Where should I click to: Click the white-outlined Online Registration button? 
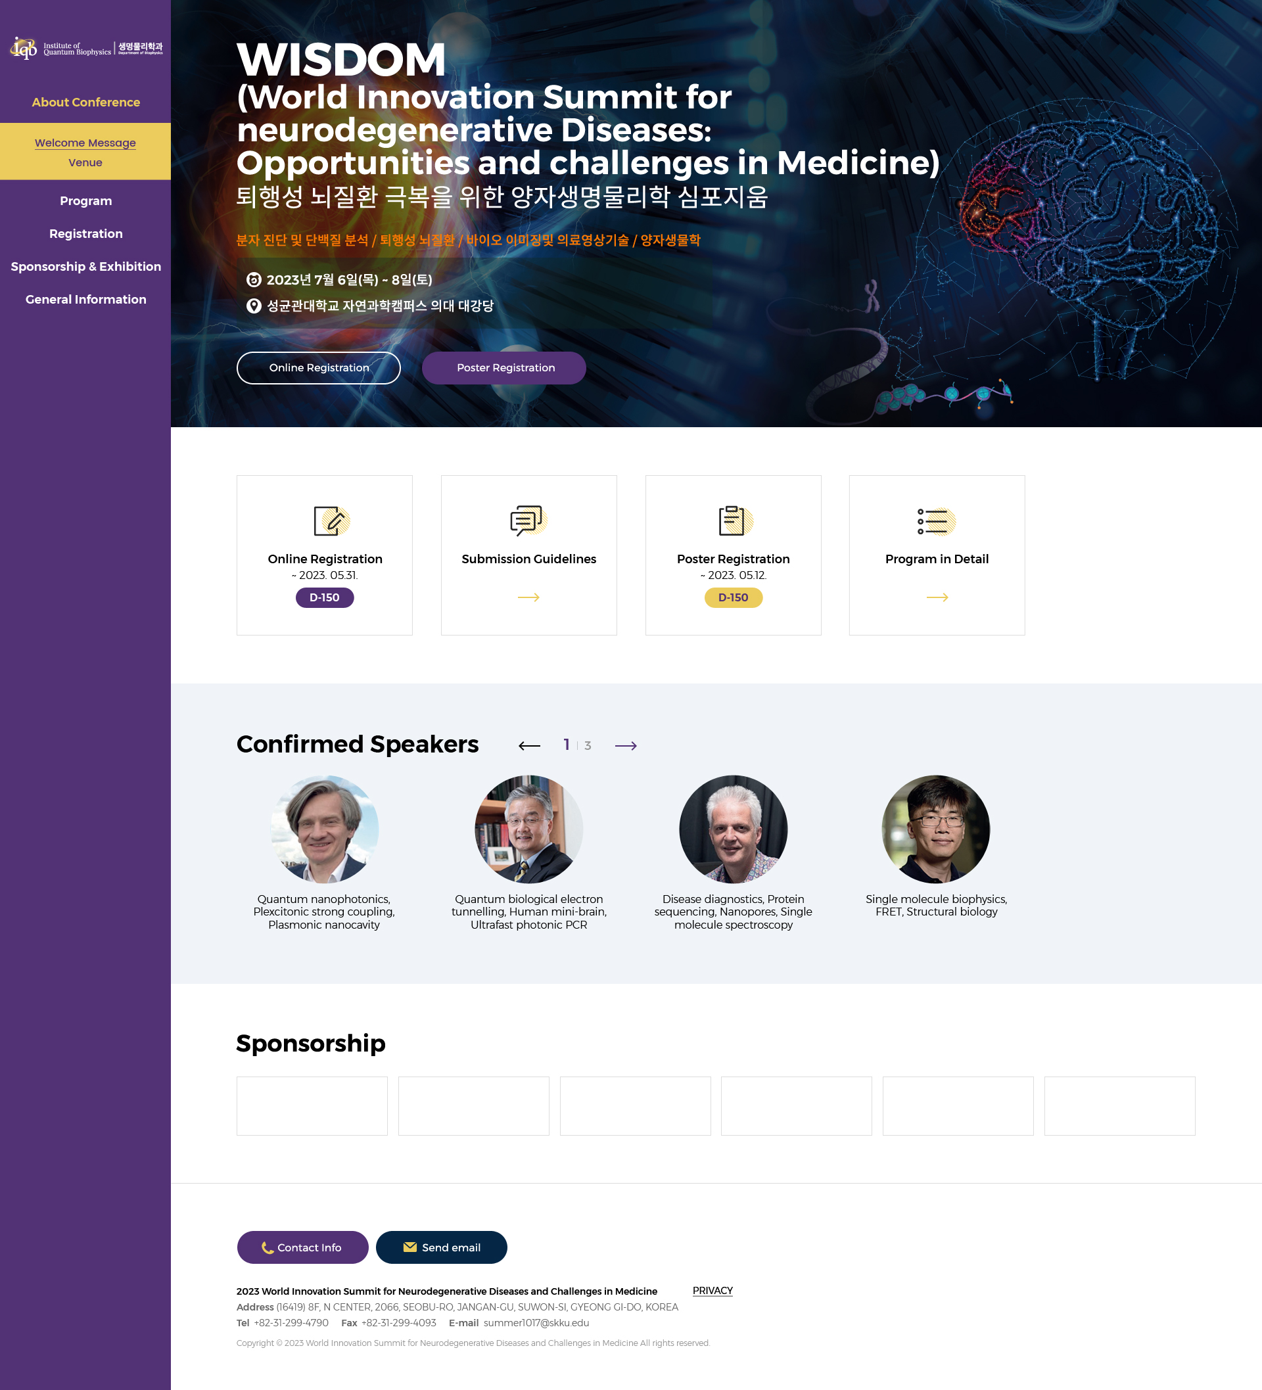coord(319,367)
